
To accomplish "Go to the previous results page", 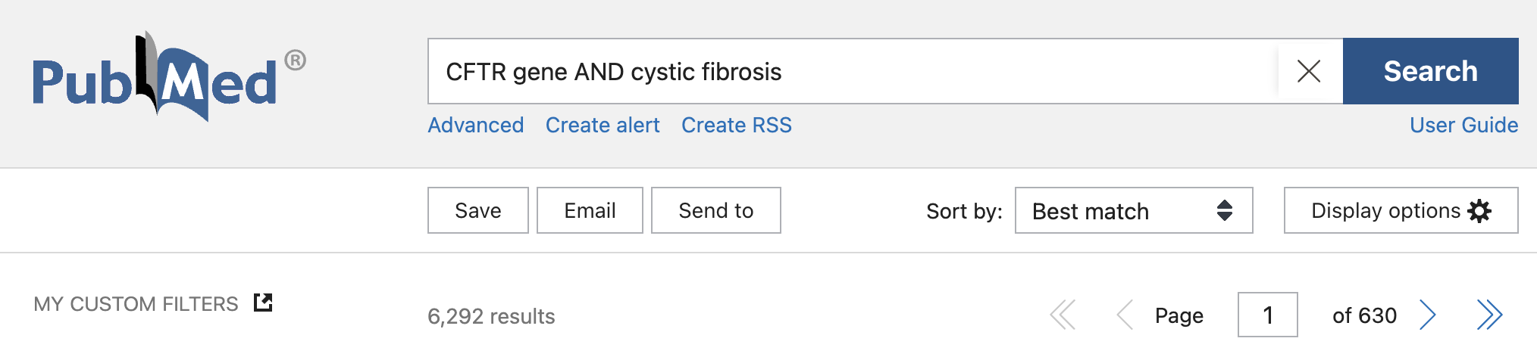I will click(1125, 315).
